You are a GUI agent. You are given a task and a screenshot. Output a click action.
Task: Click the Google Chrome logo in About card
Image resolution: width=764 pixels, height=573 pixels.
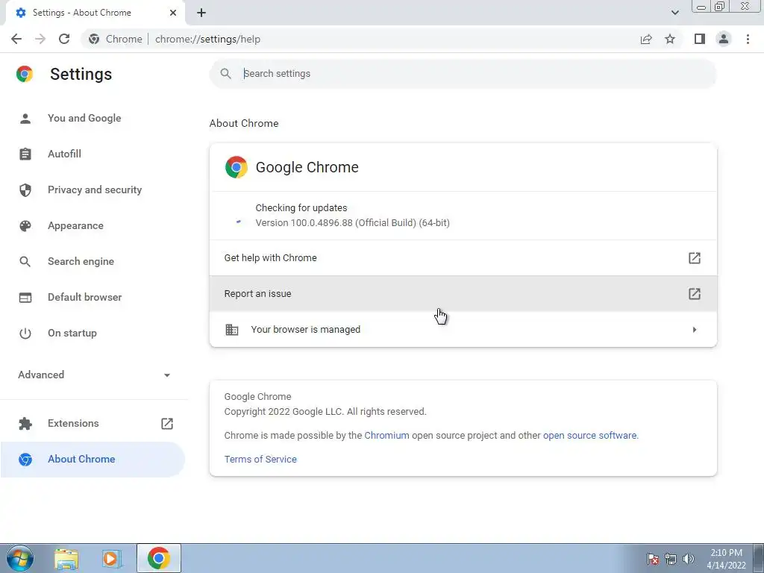tap(237, 167)
